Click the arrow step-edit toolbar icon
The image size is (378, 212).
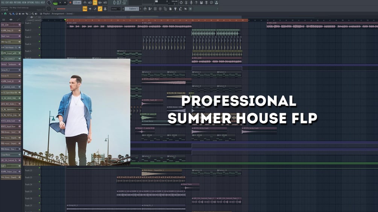90,9
